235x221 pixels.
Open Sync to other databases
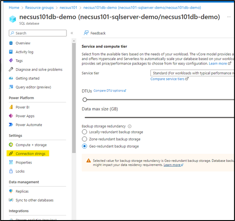35,200
